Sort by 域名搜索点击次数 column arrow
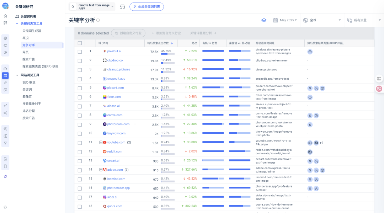 (x=172, y=43)
